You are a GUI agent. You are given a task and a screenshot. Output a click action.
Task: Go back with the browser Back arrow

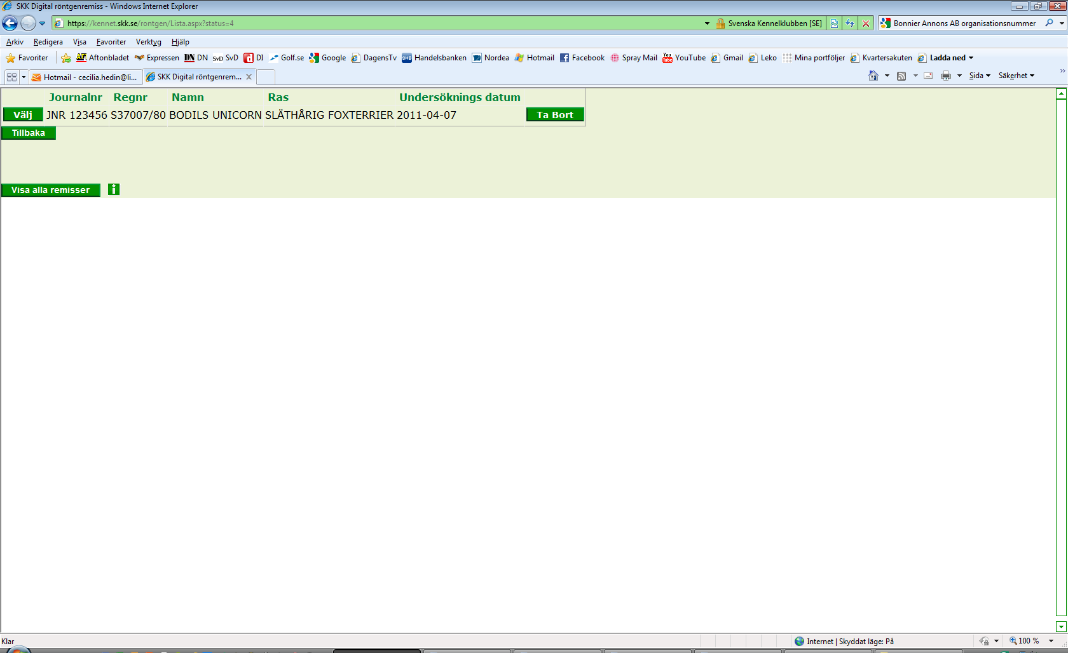(10, 24)
